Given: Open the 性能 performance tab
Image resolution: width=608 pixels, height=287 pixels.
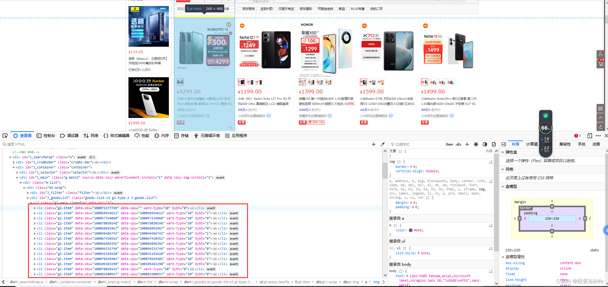Looking at the screenshot, I should pyautogui.click(x=142, y=136).
